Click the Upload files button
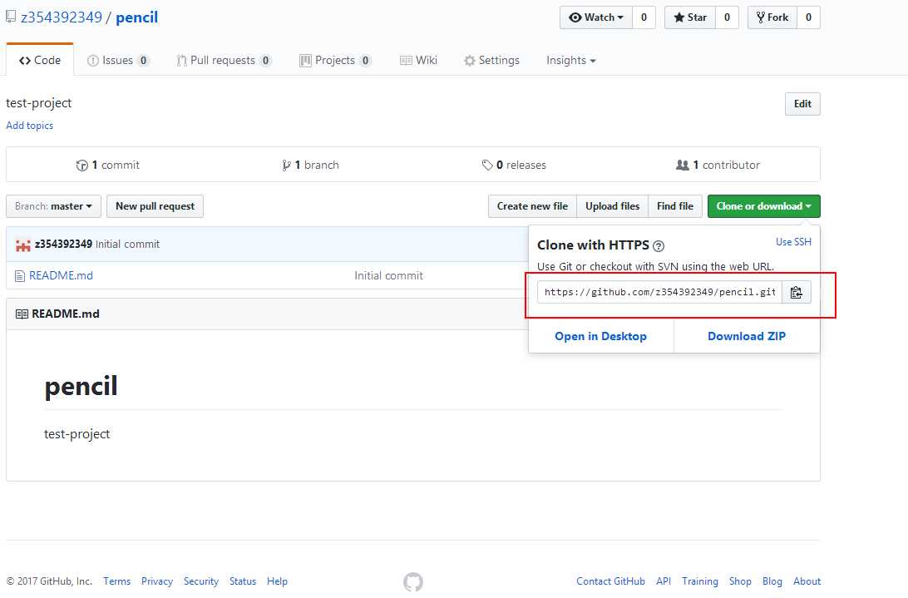The image size is (908, 598). (x=612, y=206)
